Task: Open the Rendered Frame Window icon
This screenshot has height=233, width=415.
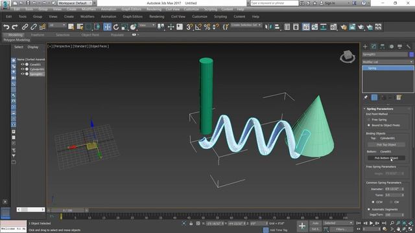Action: [x=352, y=27]
